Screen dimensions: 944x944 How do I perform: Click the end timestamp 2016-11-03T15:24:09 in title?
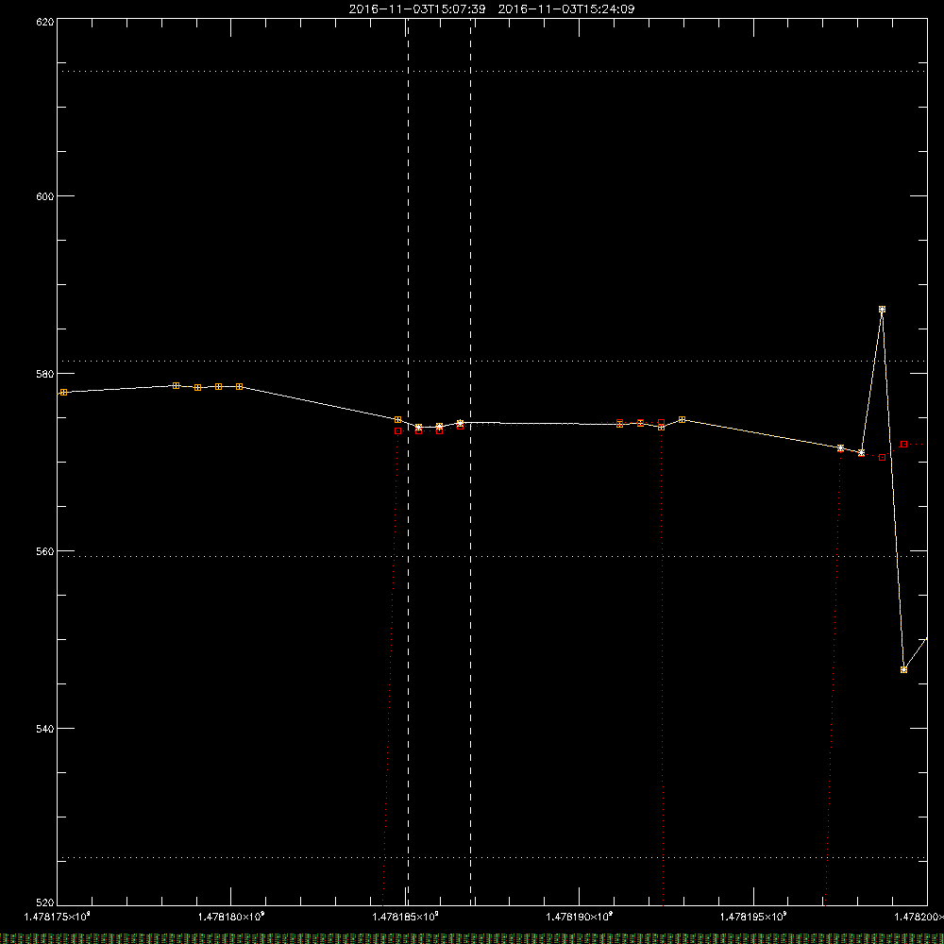coord(565,9)
